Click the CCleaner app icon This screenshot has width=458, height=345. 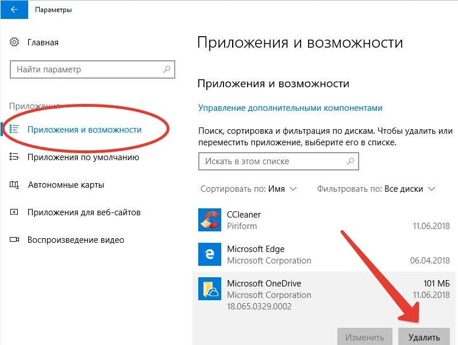tap(209, 220)
